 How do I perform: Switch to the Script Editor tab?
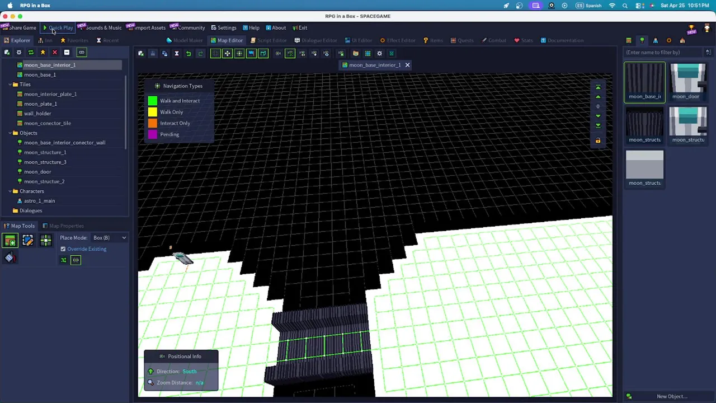point(268,40)
